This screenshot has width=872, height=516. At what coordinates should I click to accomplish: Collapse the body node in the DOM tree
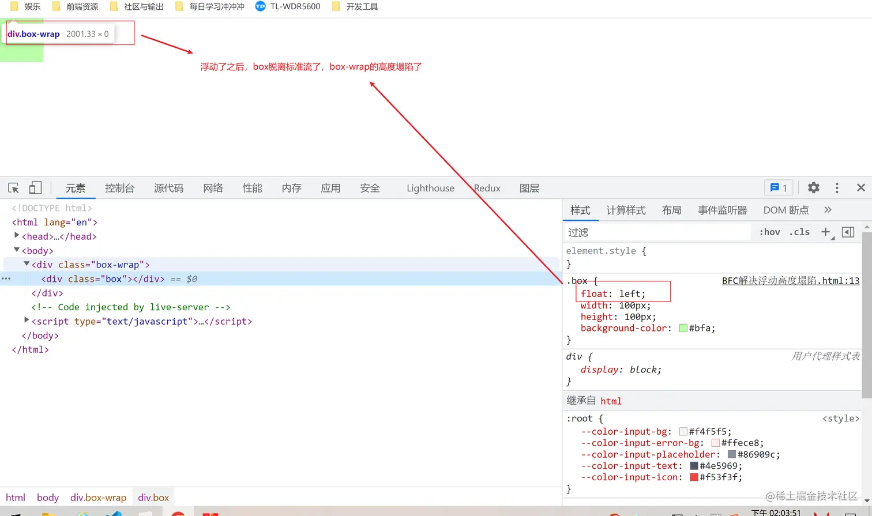point(17,250)
